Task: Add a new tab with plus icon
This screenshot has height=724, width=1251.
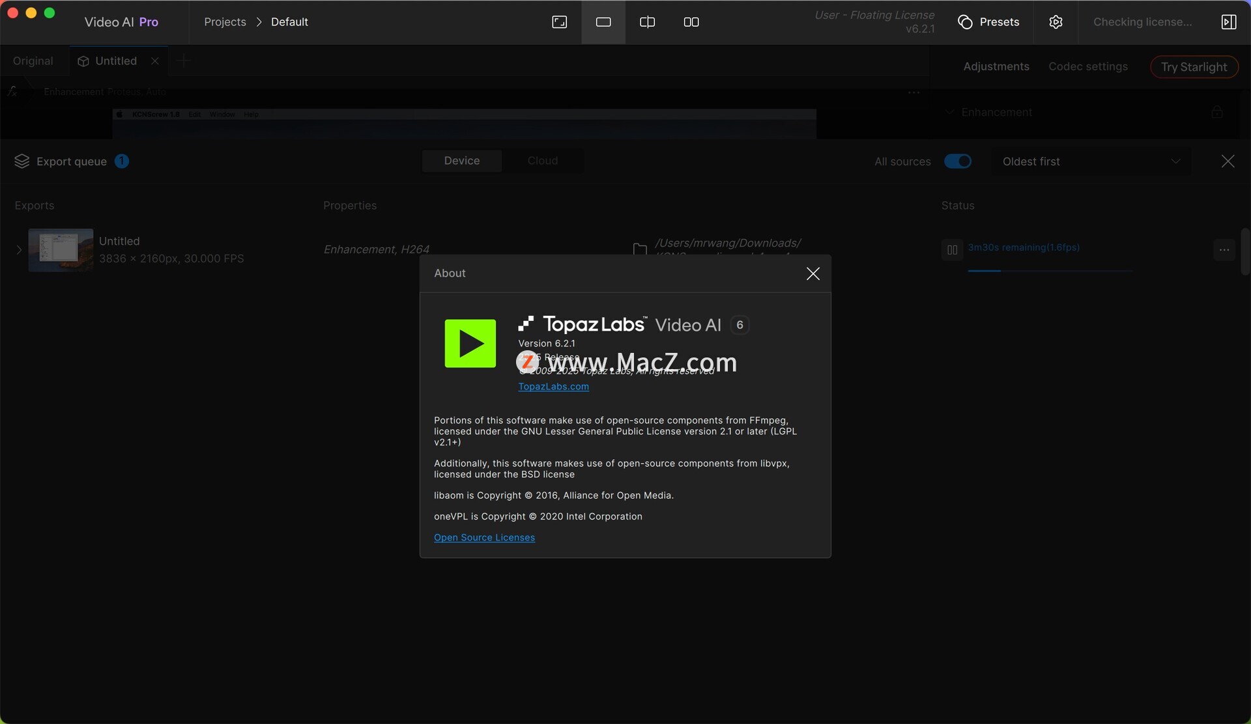Action: tap(184, 61)
